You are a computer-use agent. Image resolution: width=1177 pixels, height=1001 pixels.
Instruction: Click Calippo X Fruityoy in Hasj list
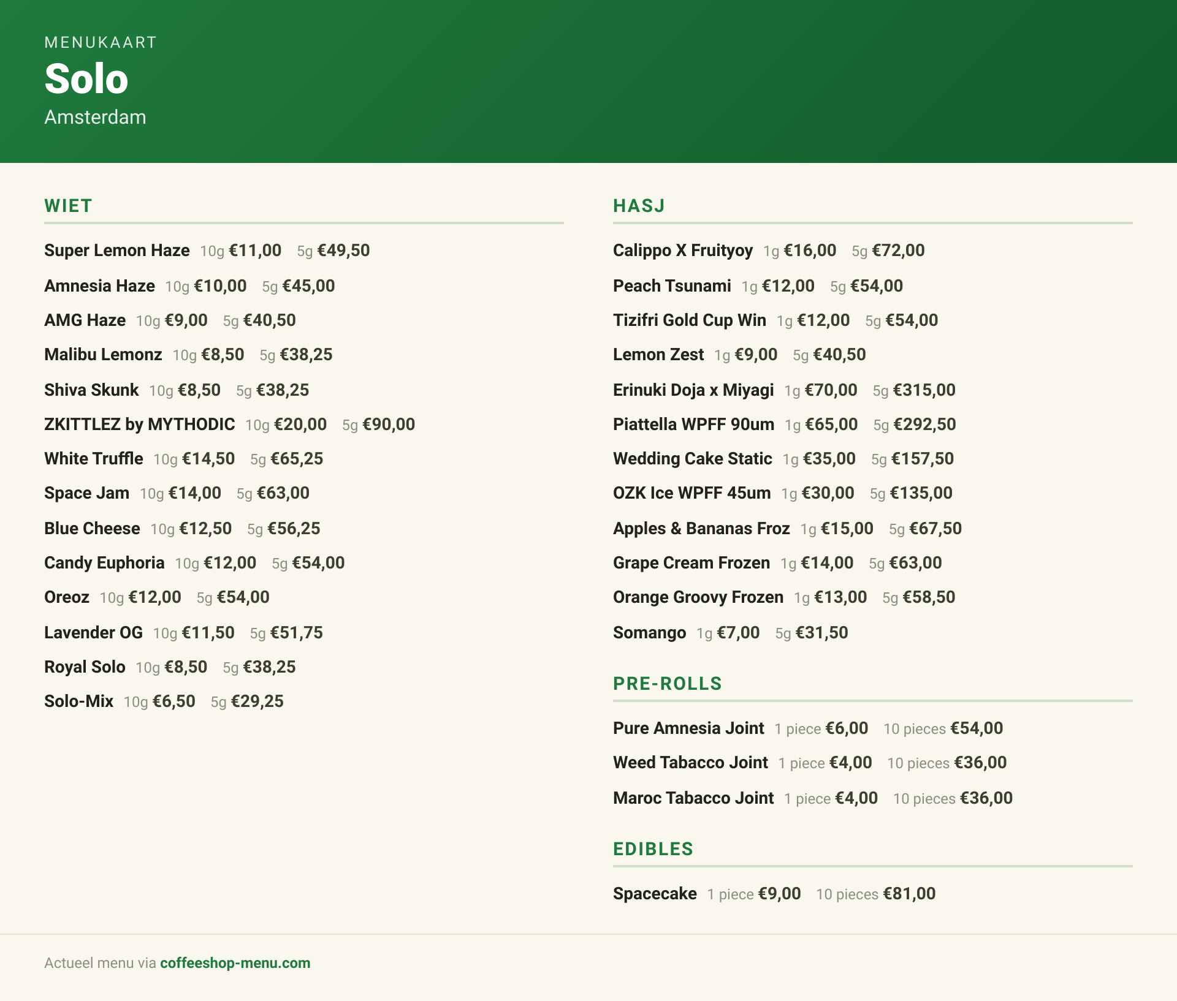coord(683,251)
